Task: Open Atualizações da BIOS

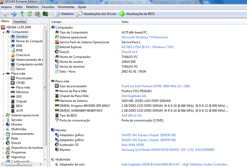Action: pos(137,14)
